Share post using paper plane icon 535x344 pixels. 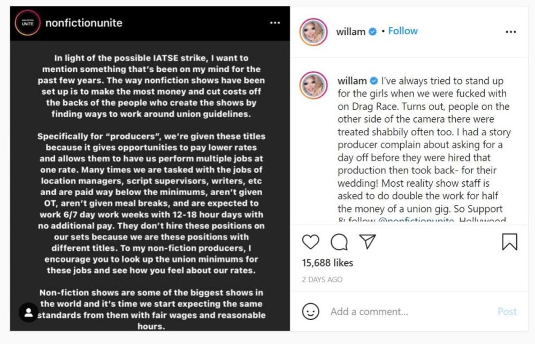coord(367,242)
